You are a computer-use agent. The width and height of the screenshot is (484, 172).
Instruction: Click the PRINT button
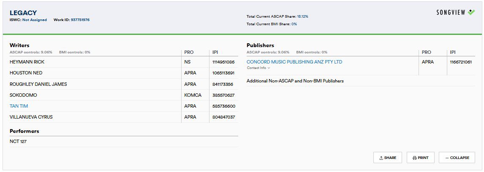420,158
